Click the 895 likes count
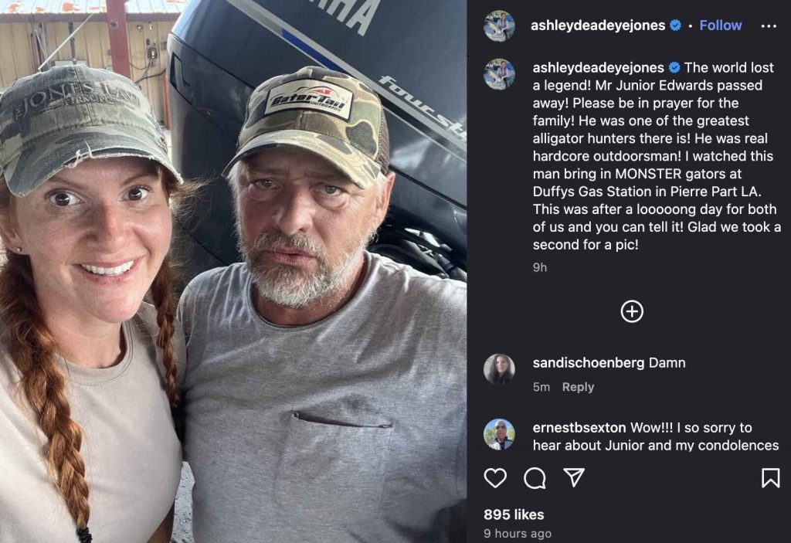The height and width of the screenshot is (543, 791). pos(513,514)
